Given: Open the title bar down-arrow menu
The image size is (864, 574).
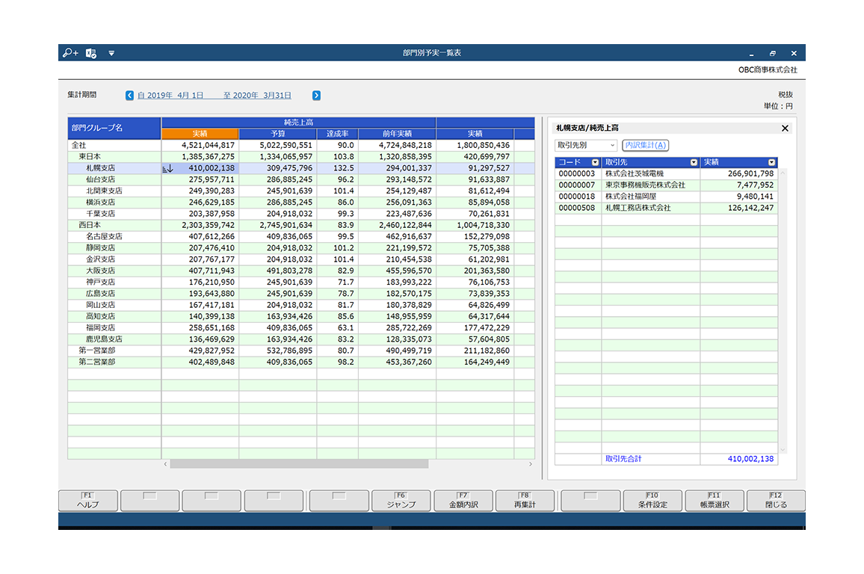Looking at the screenshot, I should [111, 53].
